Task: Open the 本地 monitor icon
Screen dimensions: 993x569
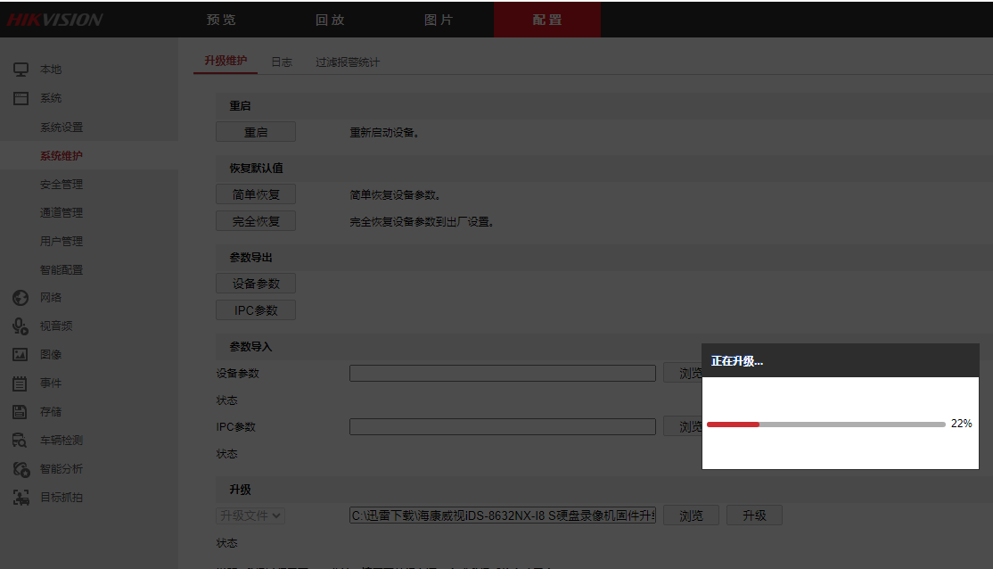Action: (x=21, y=69)
